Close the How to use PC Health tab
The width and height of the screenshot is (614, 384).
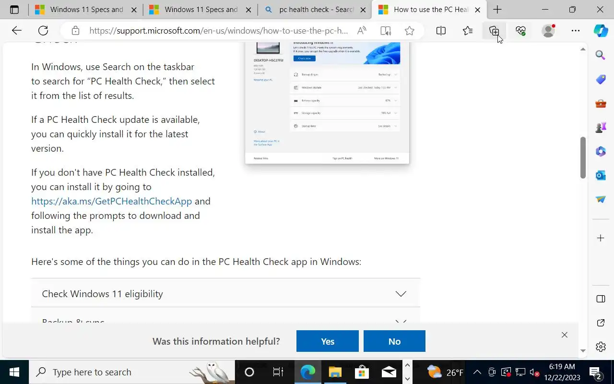coord(478,10)
